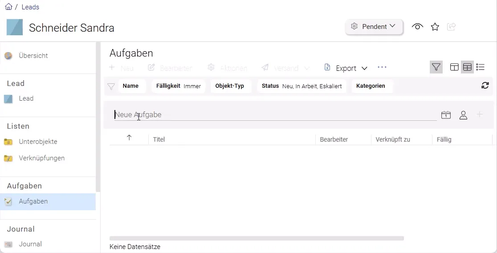Open Journal in the sidebar
The width and height of the screenshot is (497, 253).
(x=30, y=244)
